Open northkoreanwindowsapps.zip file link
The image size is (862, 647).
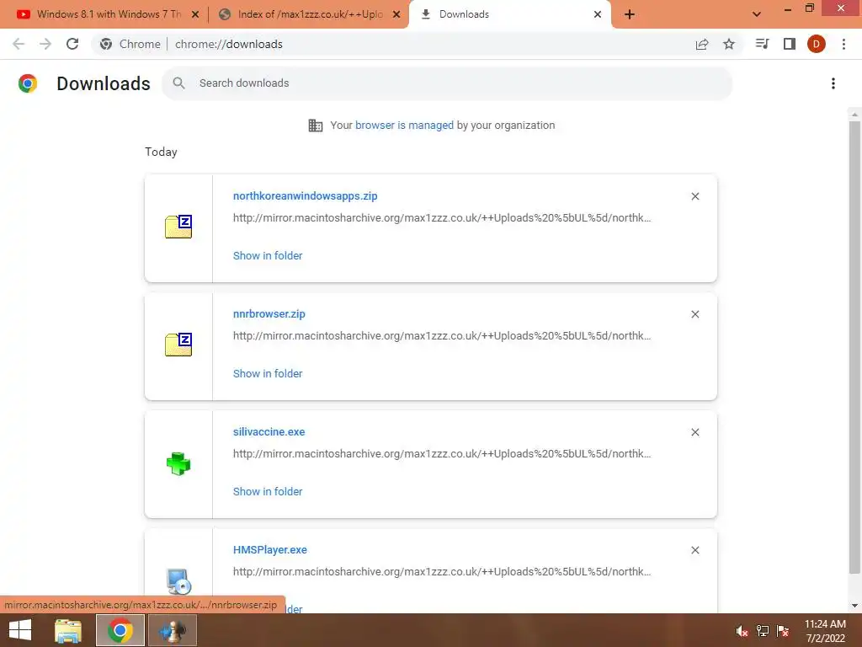tap(305, 195)
